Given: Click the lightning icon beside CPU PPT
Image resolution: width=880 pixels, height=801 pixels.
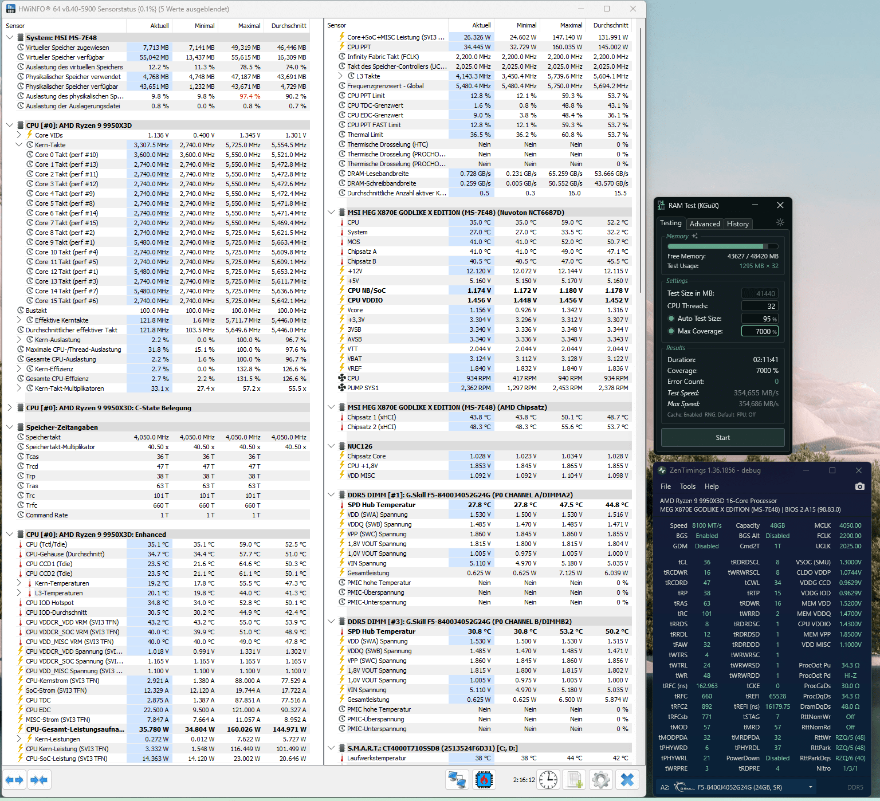Looking at the screenshot, I should (342, 47).
